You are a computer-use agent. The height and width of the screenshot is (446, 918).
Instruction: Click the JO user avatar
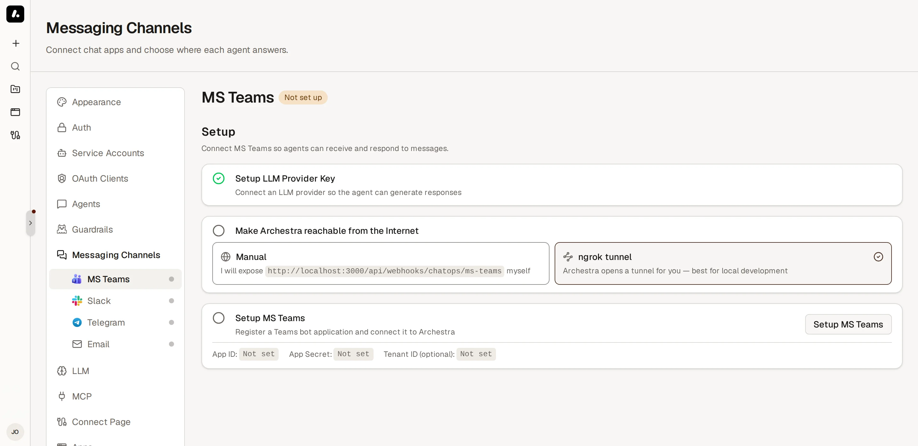coord(15,432)
